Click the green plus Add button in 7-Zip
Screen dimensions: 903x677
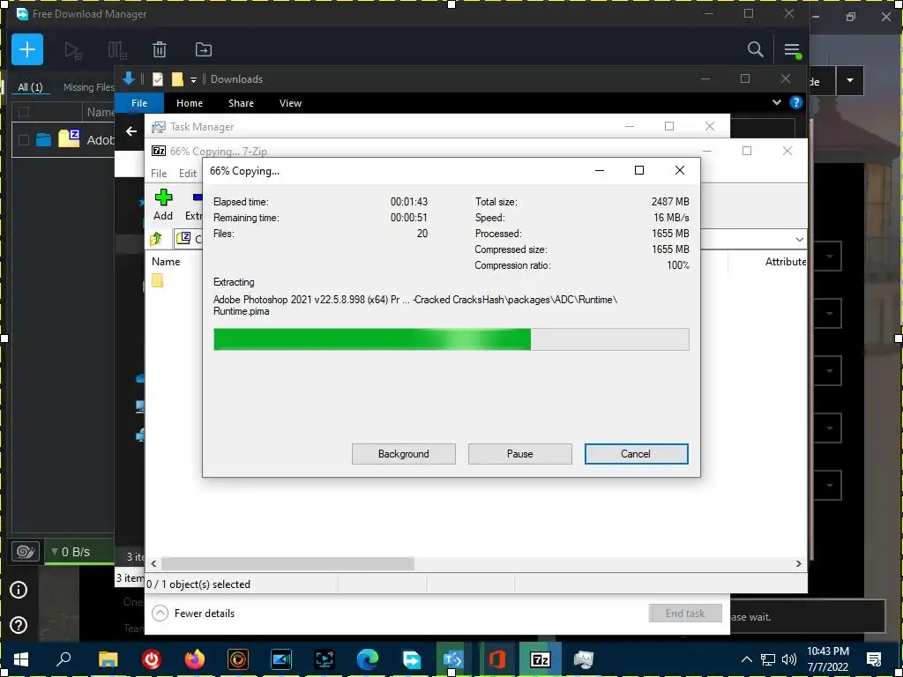(x=163, y=205)
